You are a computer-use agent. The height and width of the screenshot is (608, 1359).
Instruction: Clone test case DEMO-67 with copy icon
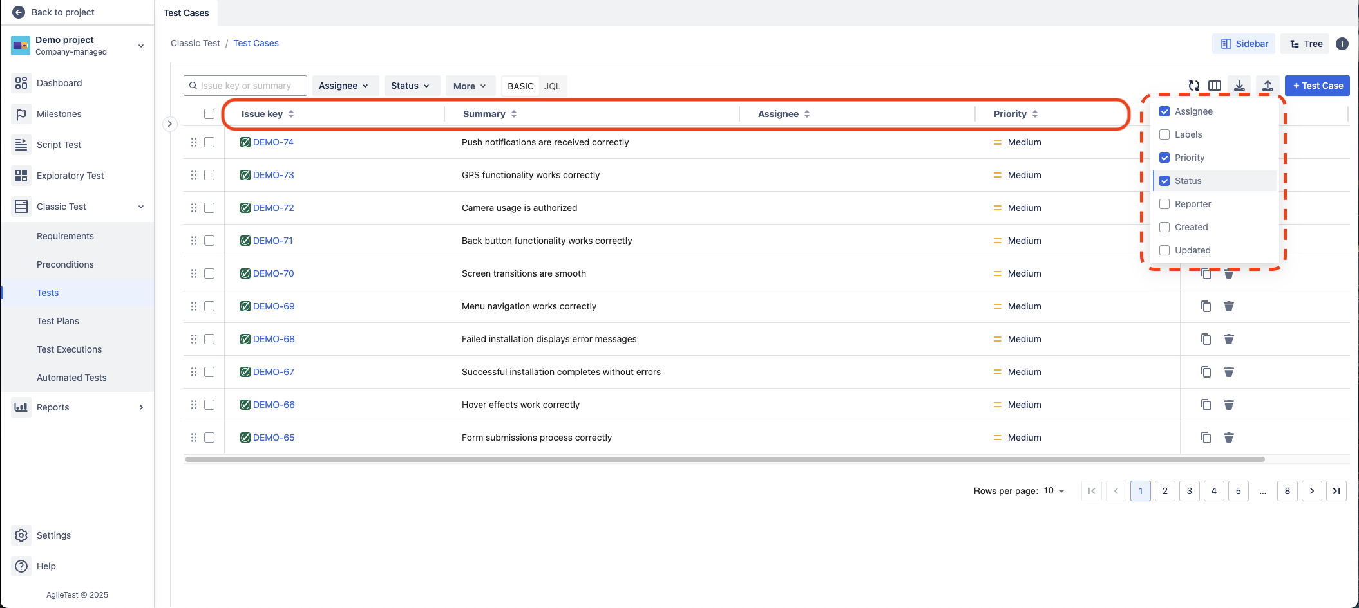tap(1206, 372)
